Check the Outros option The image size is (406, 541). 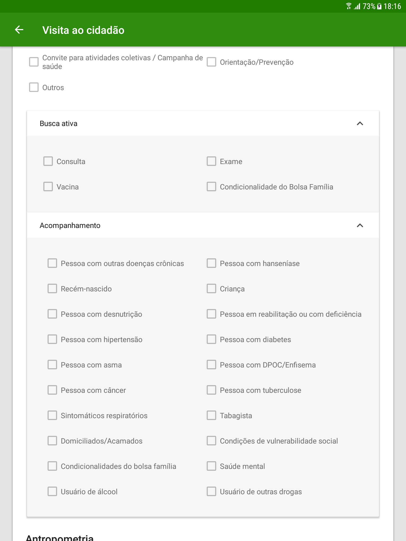(x=34, y=87)
